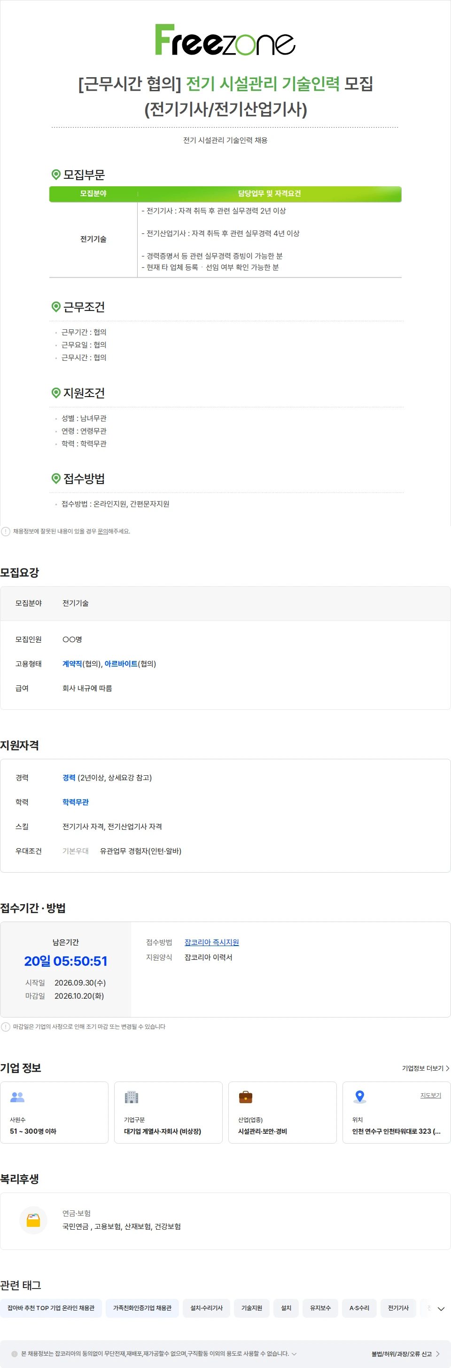
Task: Click the chevron beside 오류 신고
Action: tap(438, 1354)
